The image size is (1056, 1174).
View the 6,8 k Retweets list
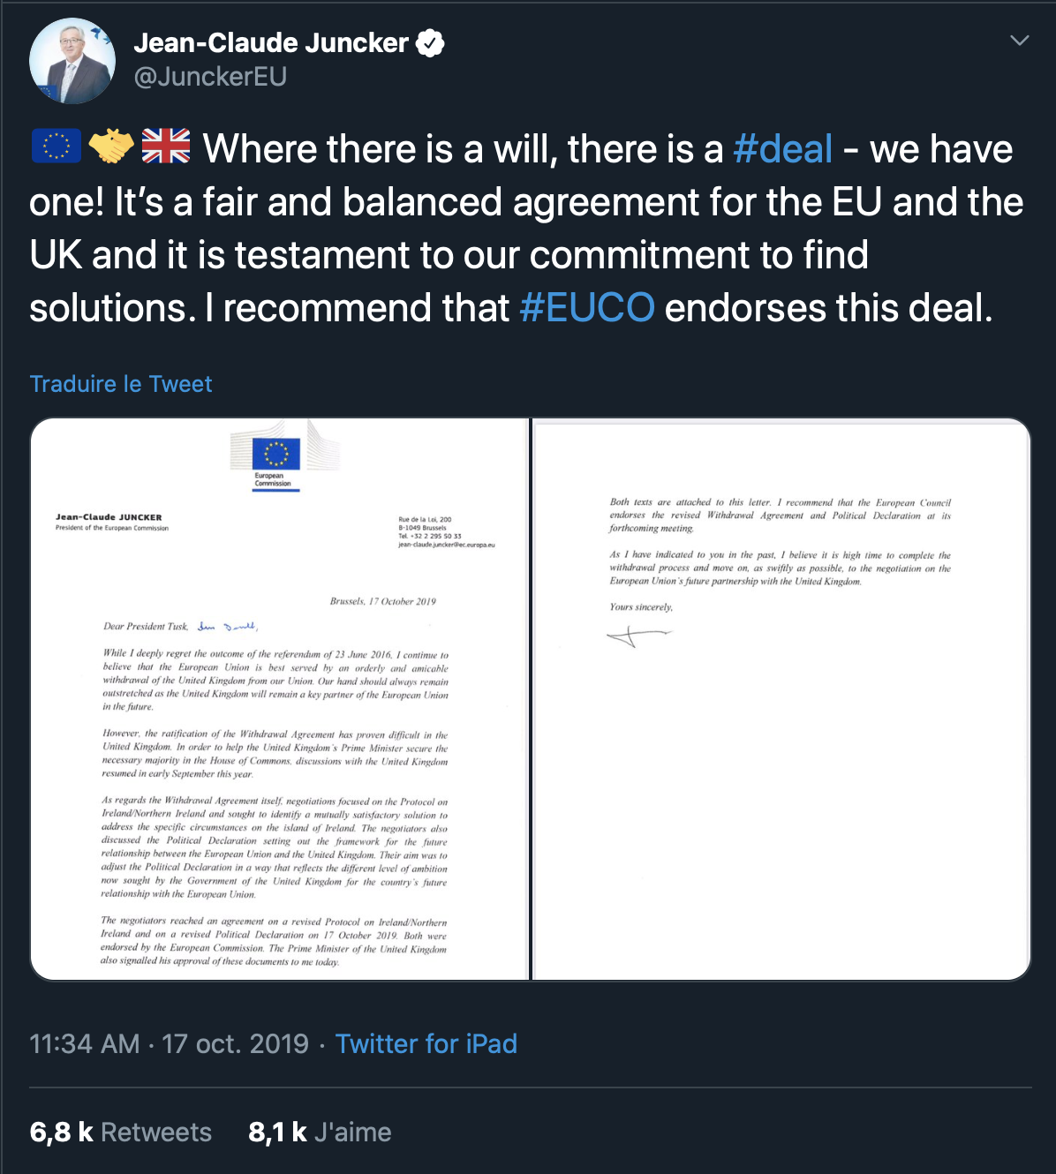tap(121, 1132)
